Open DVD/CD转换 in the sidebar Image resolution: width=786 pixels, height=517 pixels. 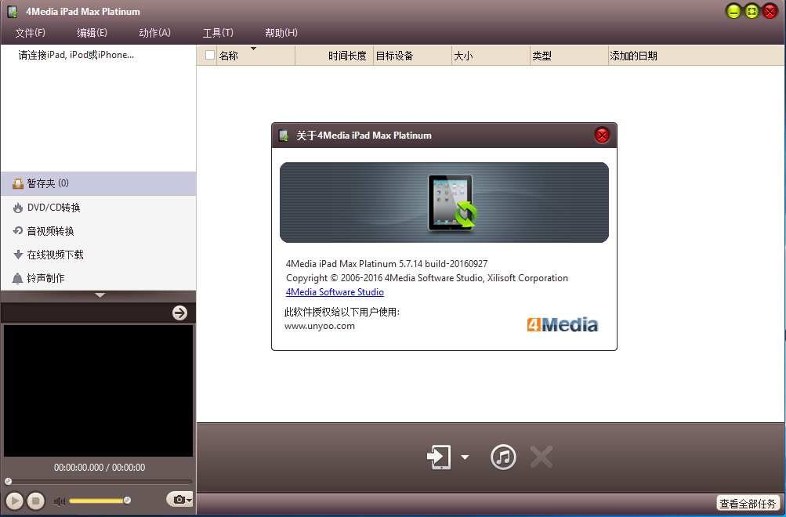pos(98,208)
